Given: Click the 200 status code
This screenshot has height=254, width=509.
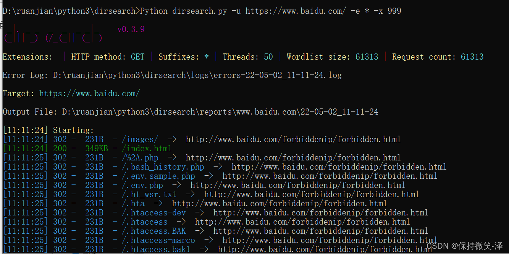Looking at the screenshot, I should tap(60, 149).
